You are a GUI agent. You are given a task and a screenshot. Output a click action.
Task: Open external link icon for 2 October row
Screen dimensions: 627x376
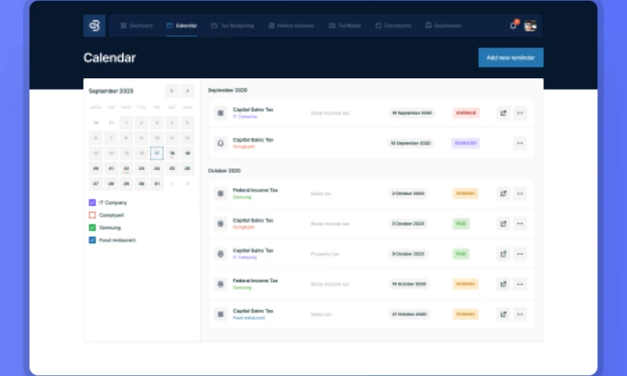click(503, 193)
